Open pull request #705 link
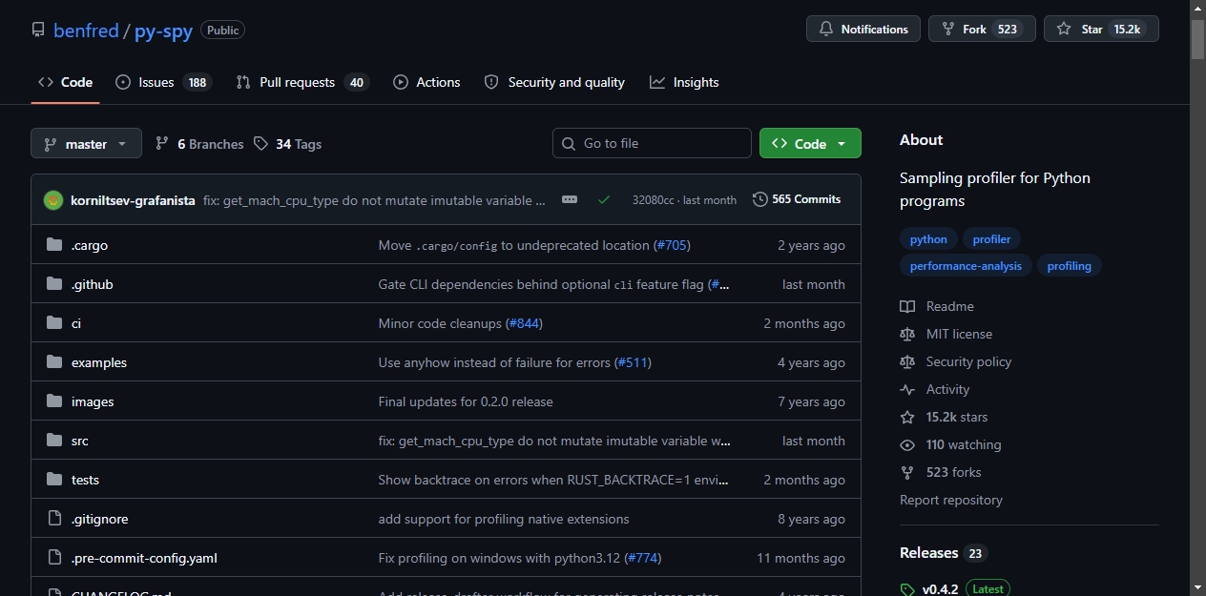The width and height of the screenshot is (1206, 596). pyautogui.click(x=673, y=245)
